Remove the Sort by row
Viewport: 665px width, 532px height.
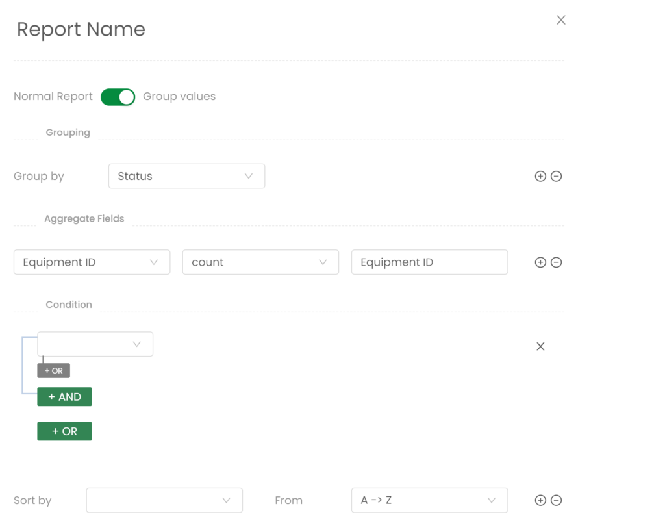pyautogui.click(x=556, y=500)
